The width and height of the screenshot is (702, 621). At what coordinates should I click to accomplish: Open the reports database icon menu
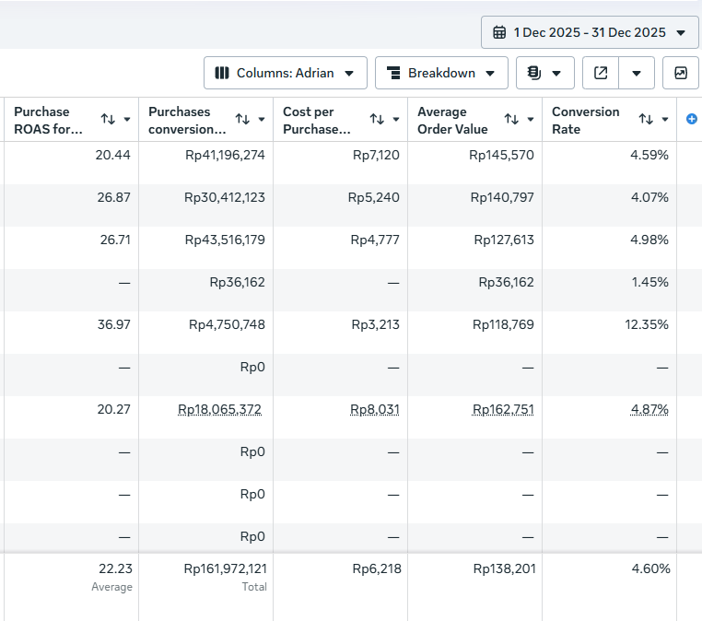pos(544,73)
